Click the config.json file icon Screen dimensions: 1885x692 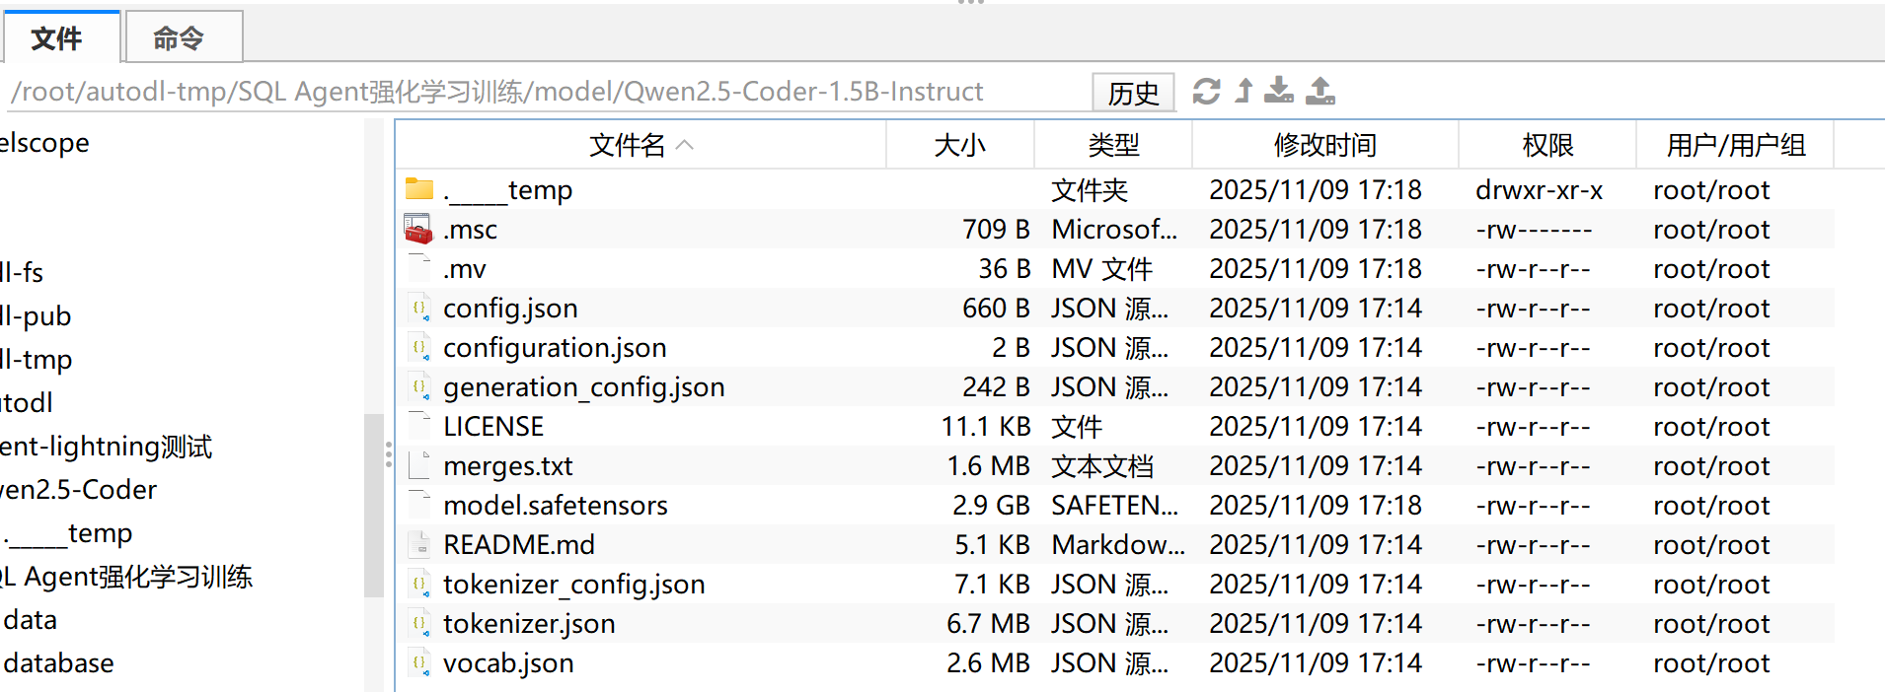(x=420, y=308)
